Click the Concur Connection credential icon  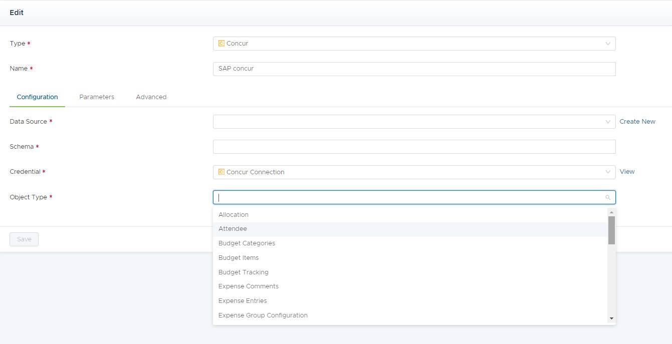click(221, 172)
